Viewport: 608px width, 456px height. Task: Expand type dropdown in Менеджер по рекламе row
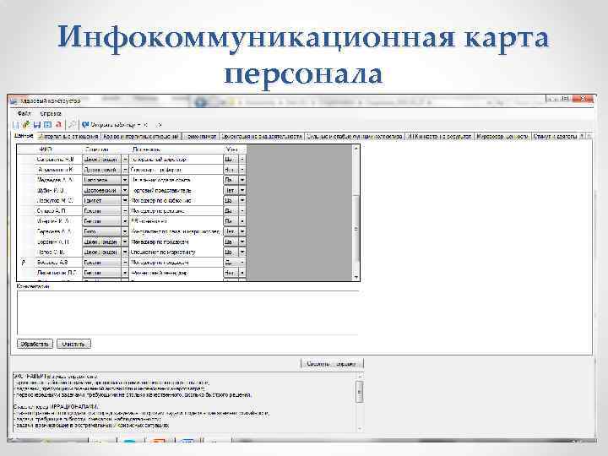point(125,211)
